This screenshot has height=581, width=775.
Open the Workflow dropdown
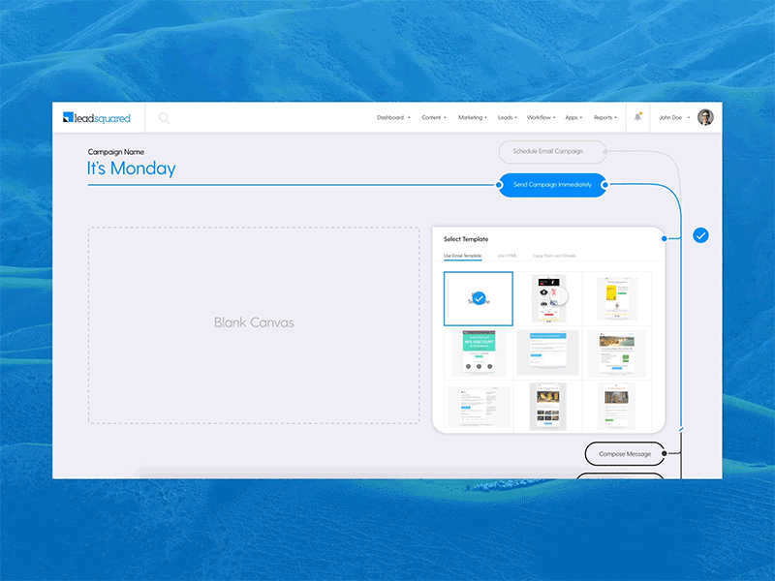(541, 116)
